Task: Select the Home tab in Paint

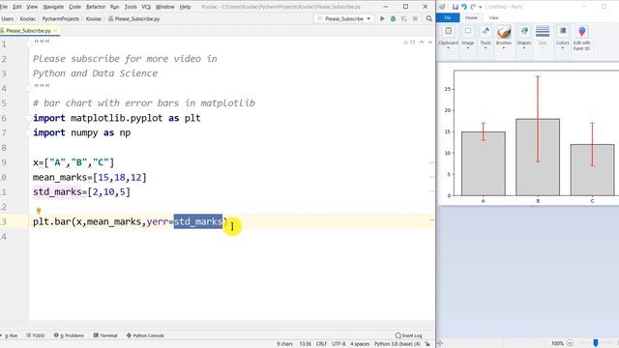Action: tap(471, 17)
